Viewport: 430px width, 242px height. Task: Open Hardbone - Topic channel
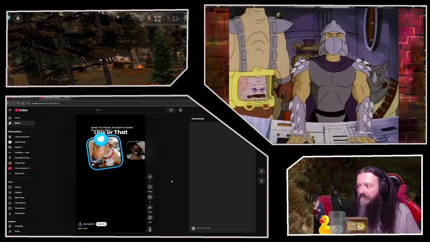click(x=21, y=152)
